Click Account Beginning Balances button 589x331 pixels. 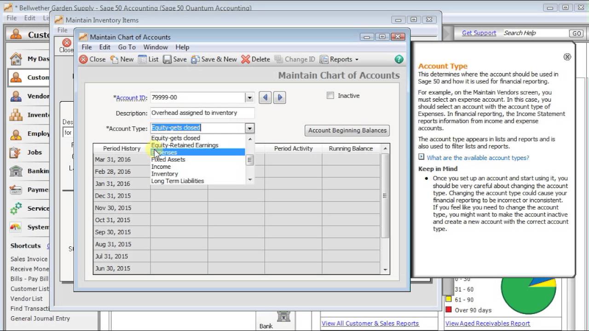(x=347, y=130)
